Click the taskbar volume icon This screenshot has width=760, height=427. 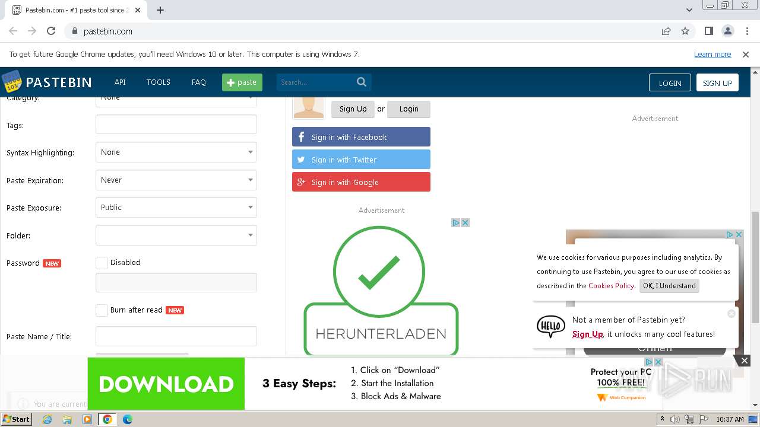[x=675, y=419]
